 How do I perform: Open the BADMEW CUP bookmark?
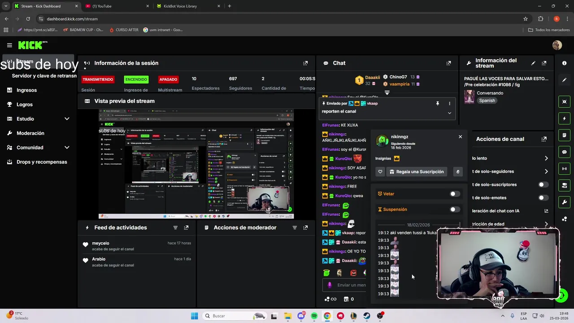(x=83, y=30)
